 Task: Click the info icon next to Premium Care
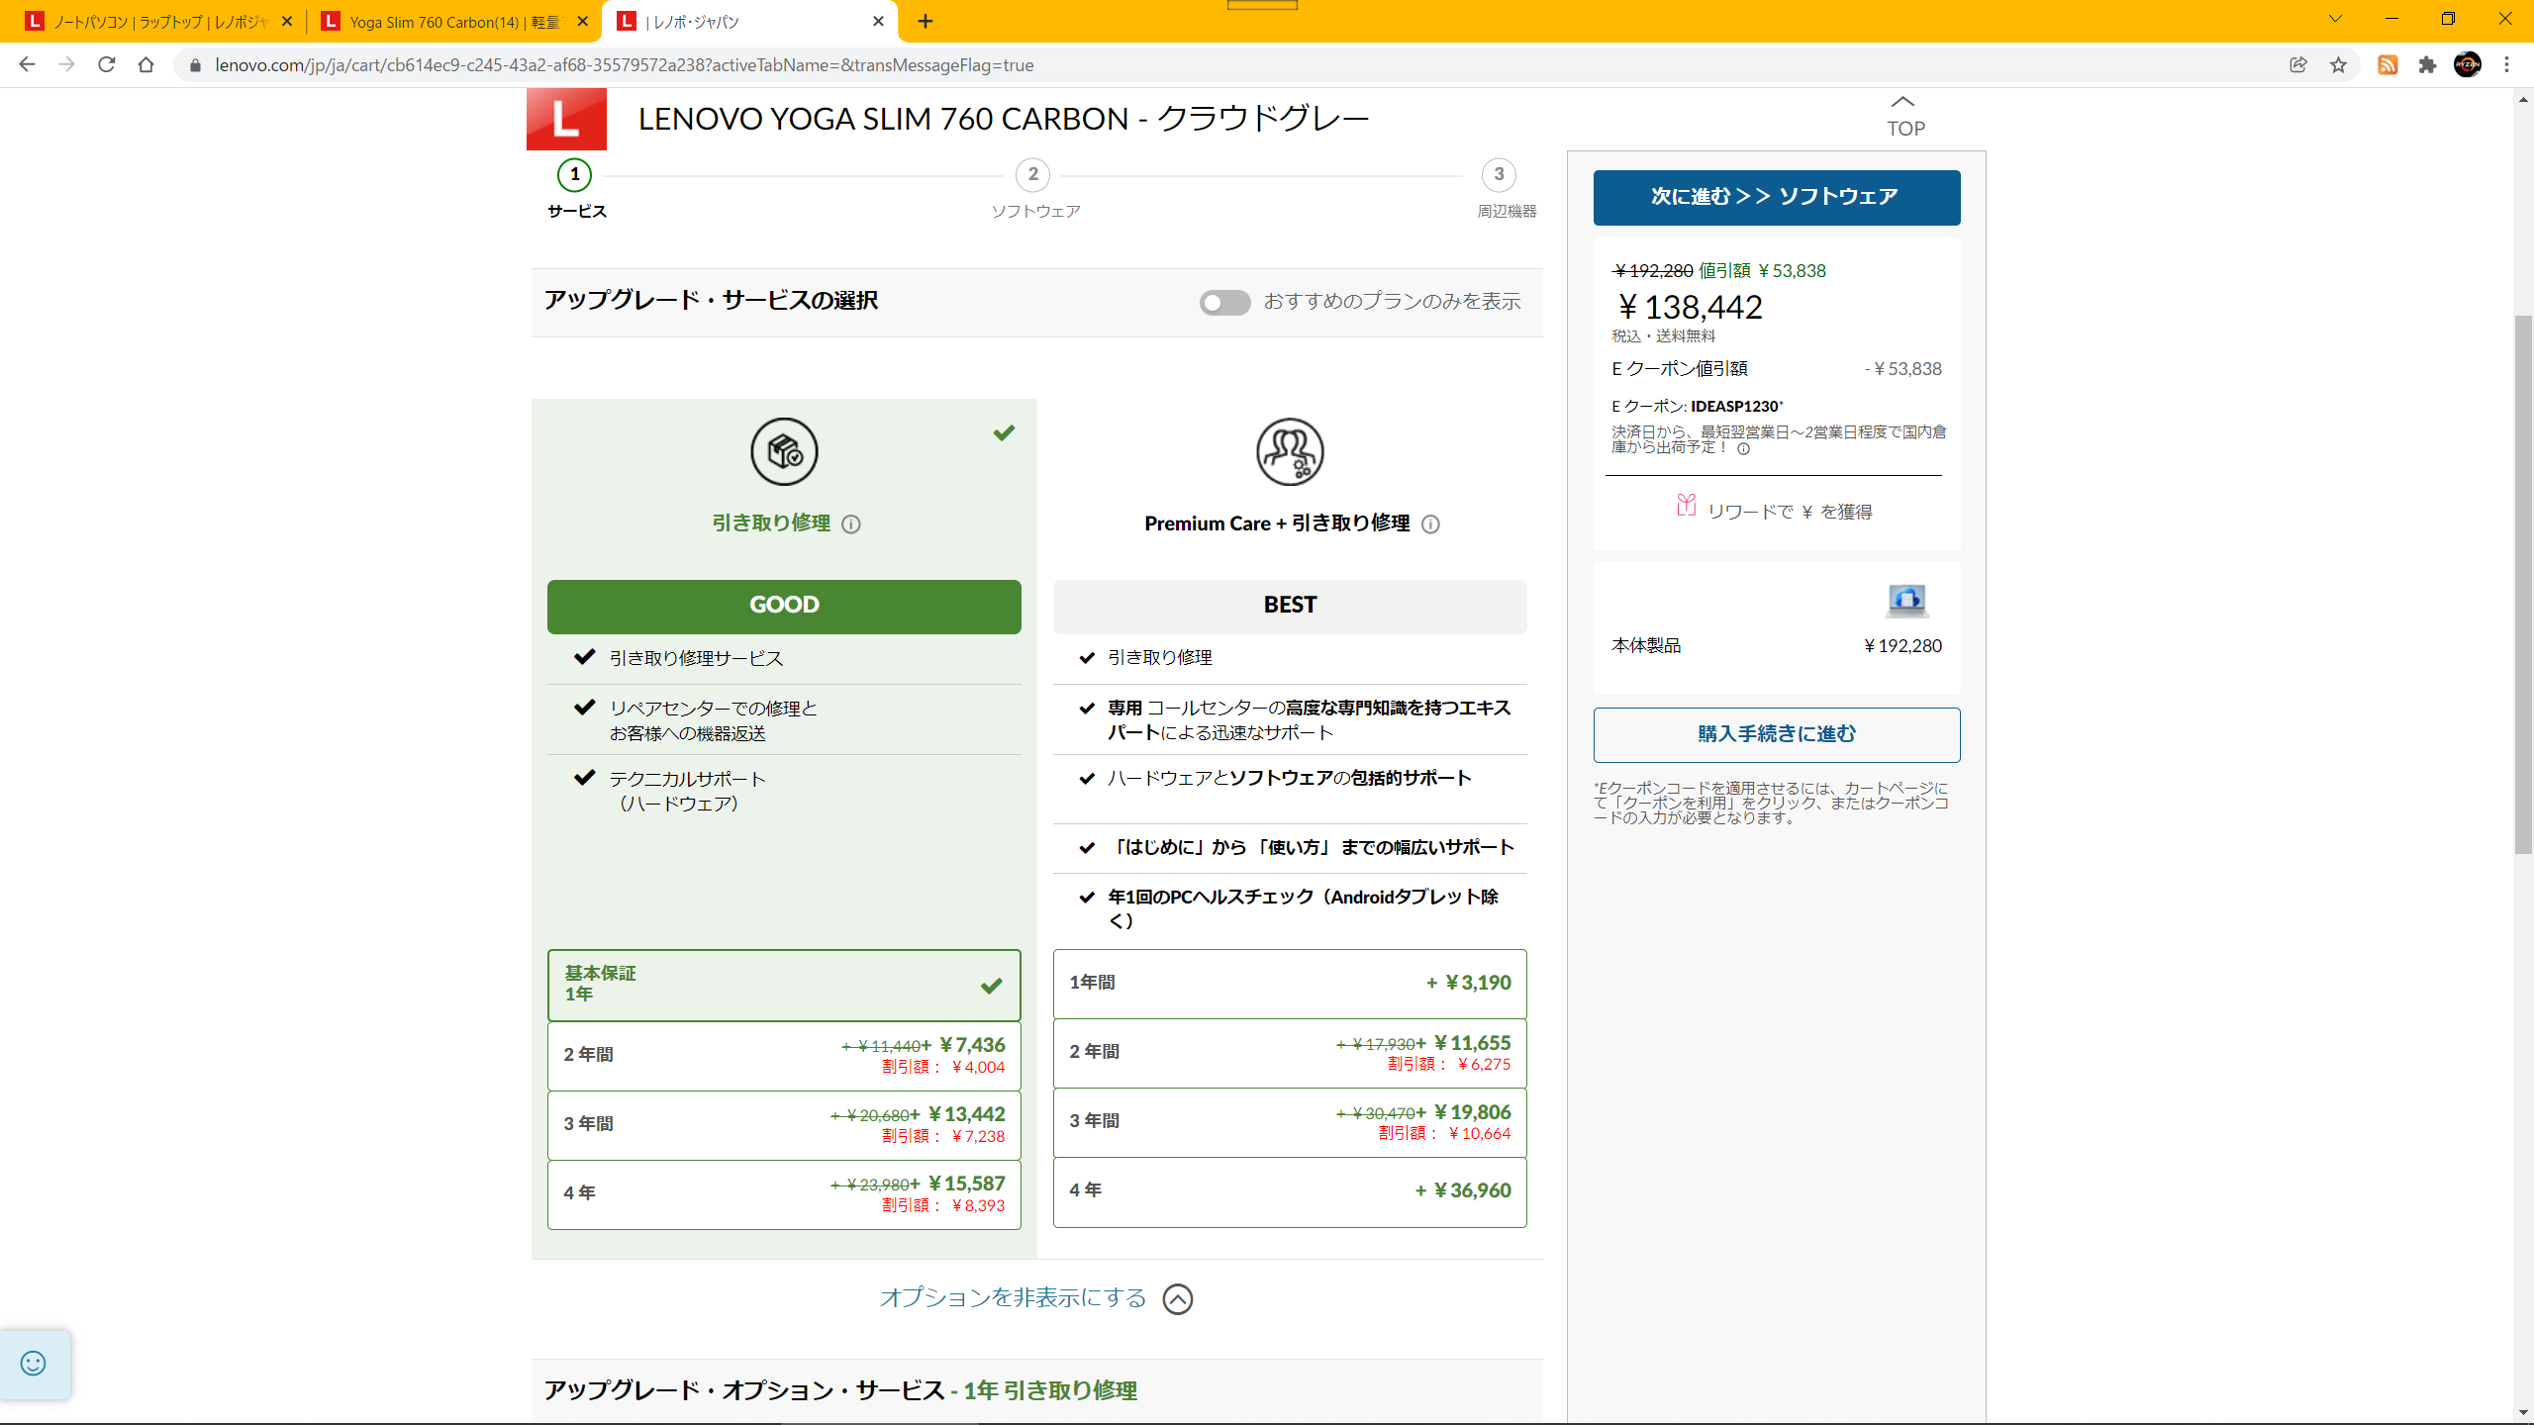coord(1430,524)
